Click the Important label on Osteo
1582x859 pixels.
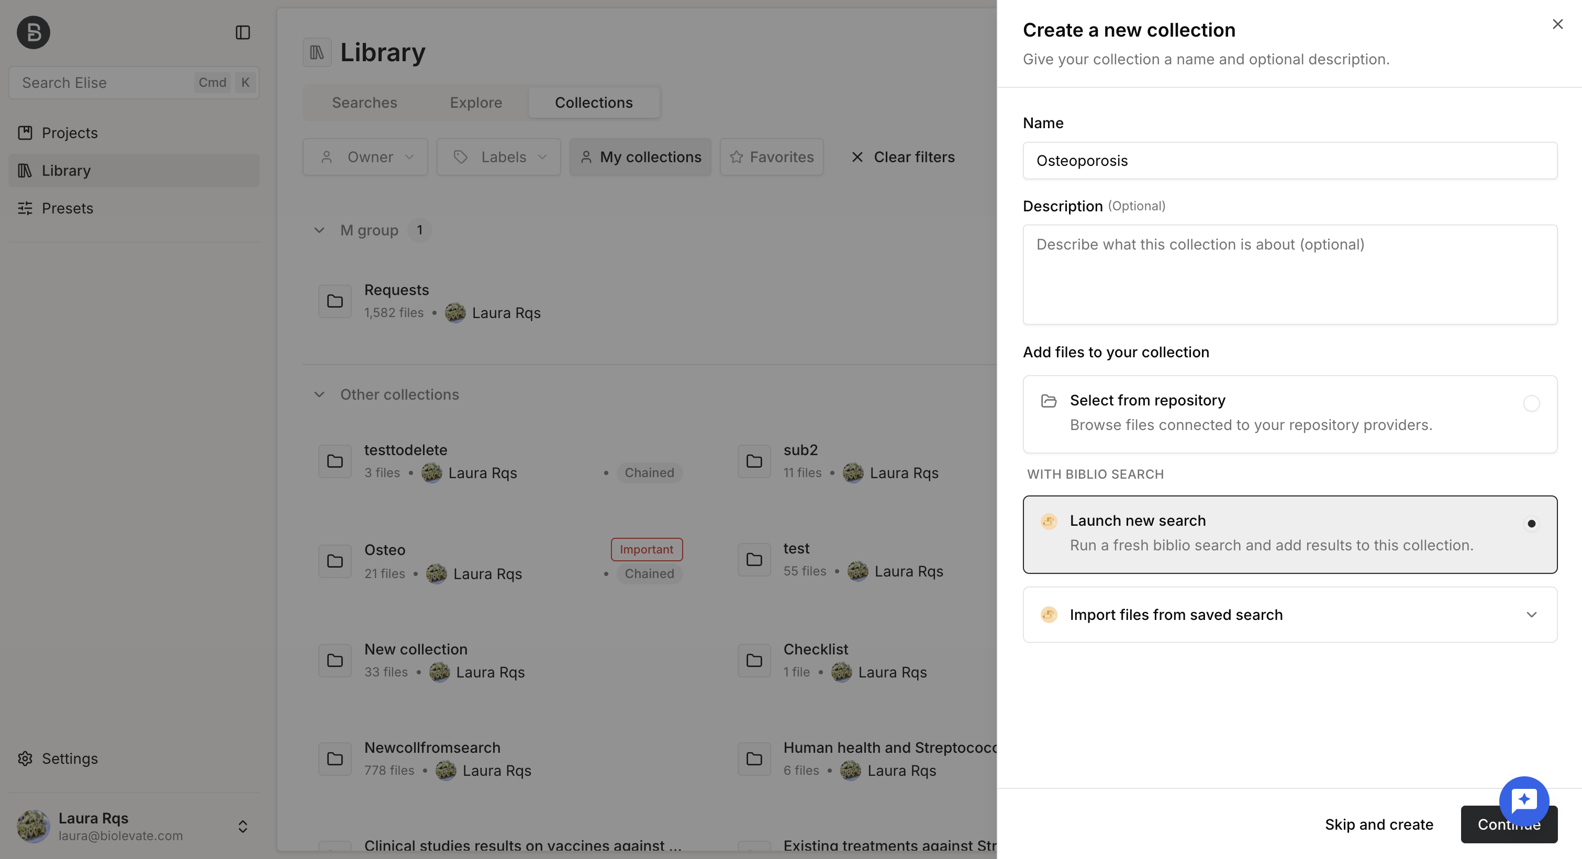coord(647,549)
